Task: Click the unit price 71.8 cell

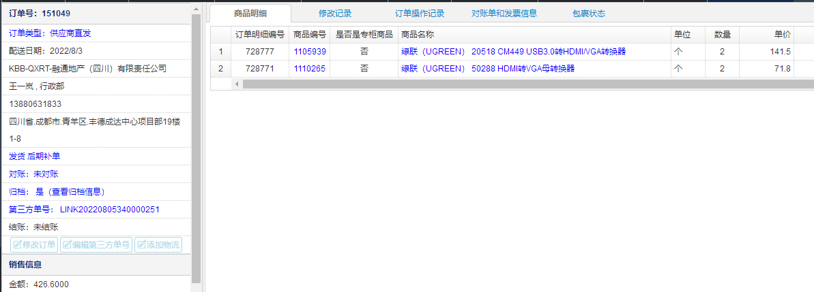Action: (767, 68)
